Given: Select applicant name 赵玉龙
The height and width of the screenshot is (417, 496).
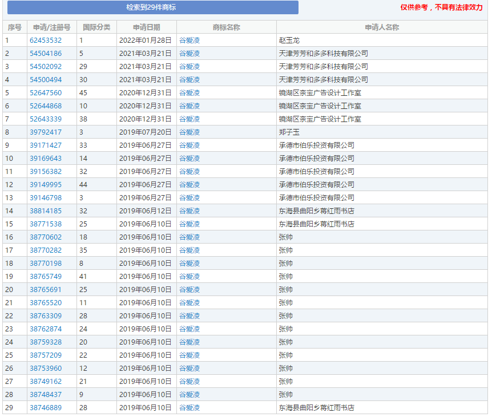Looking at the screenshot, I should [x=289, y=41].
